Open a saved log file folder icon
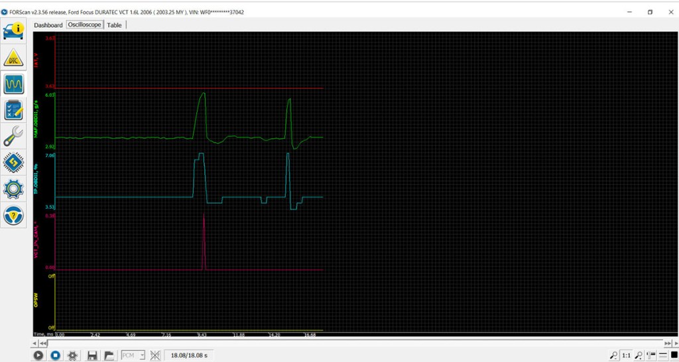679x362 pixels. 109,355
